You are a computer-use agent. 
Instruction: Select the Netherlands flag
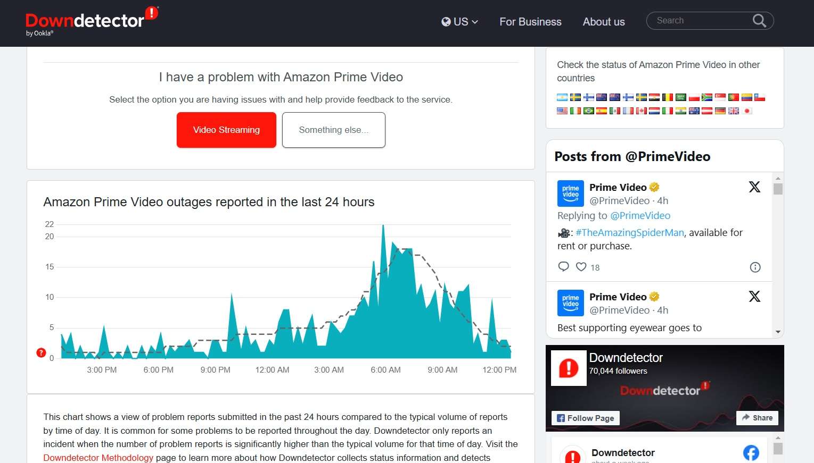(654, 111)
